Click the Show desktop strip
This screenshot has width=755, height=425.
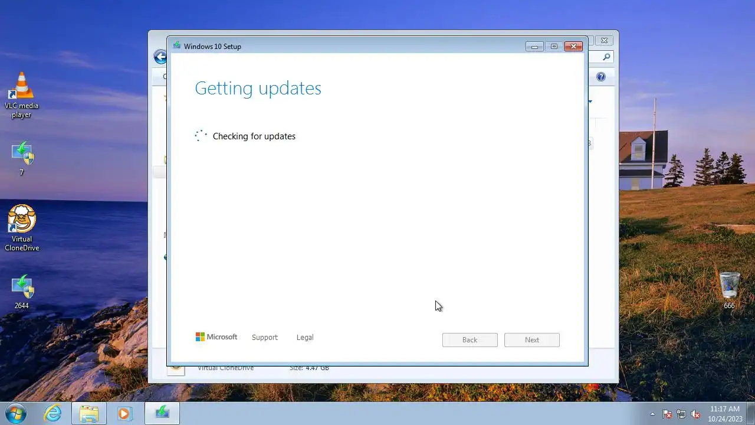tap(751, 413)
